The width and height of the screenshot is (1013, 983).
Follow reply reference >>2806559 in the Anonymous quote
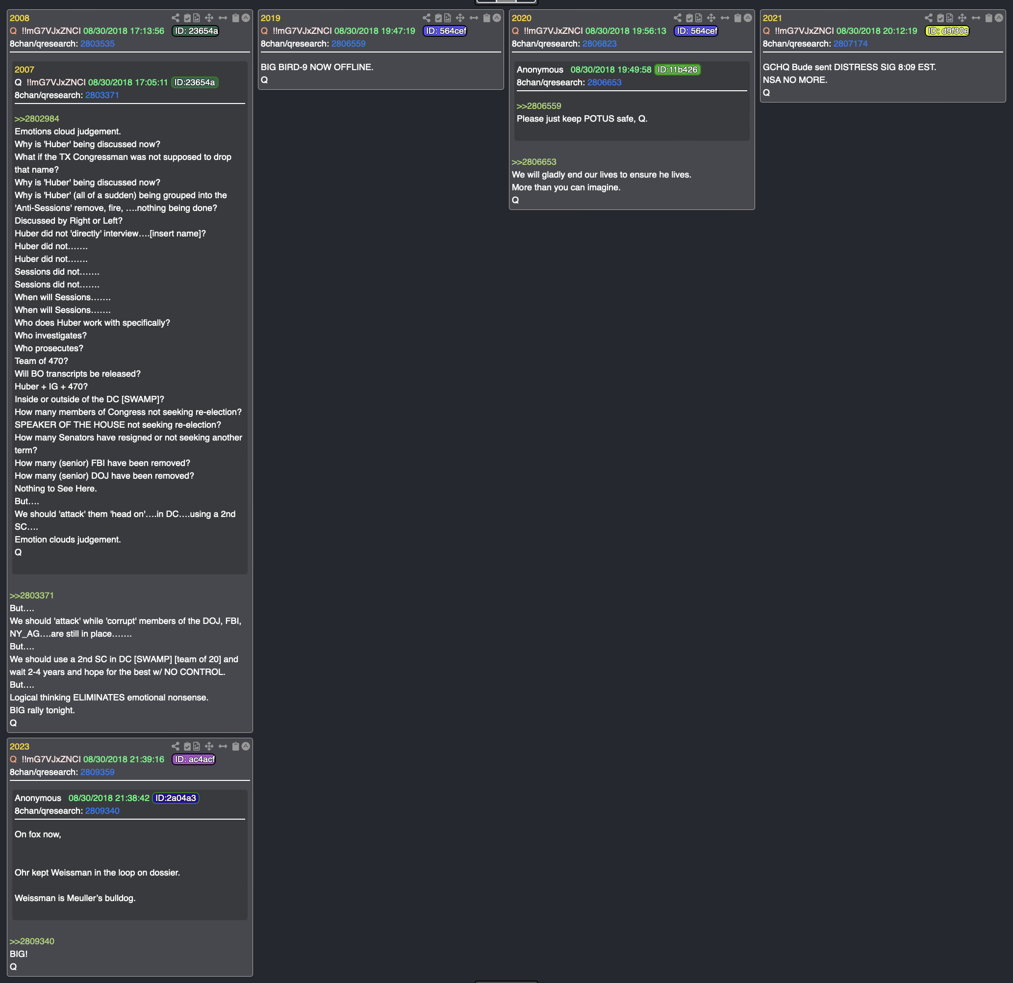pyautogui.click(x=539, y=106)
